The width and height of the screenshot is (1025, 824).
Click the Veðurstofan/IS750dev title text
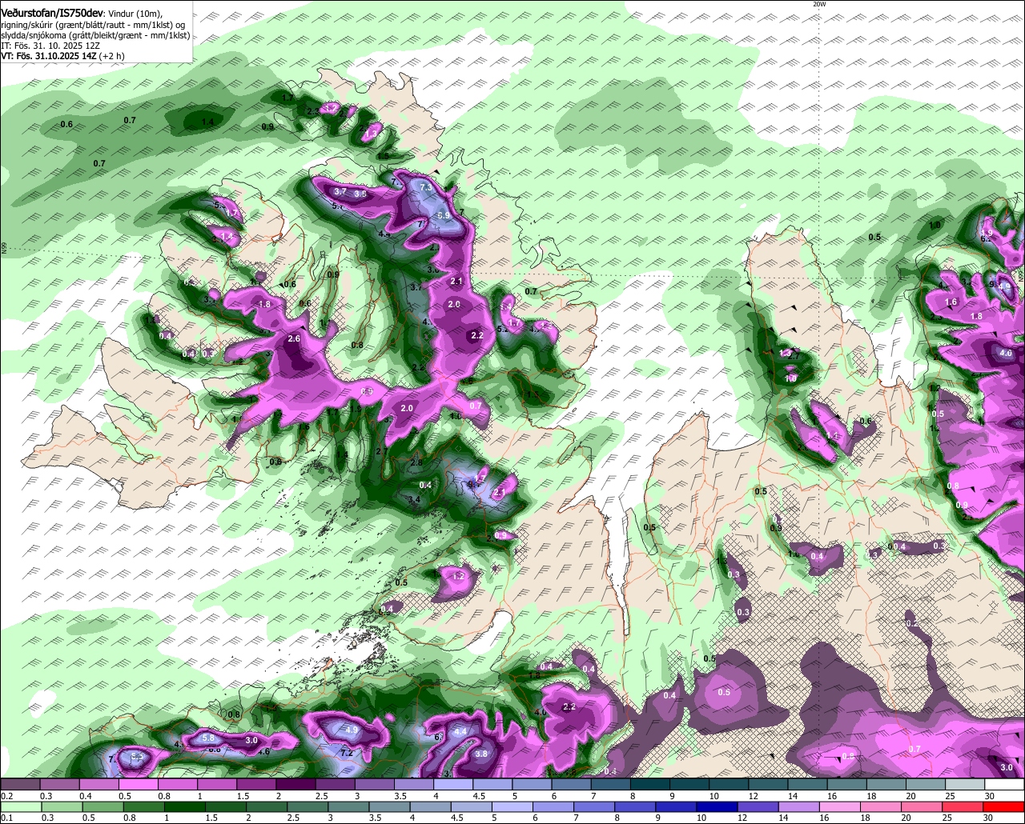tap(52, 14)
